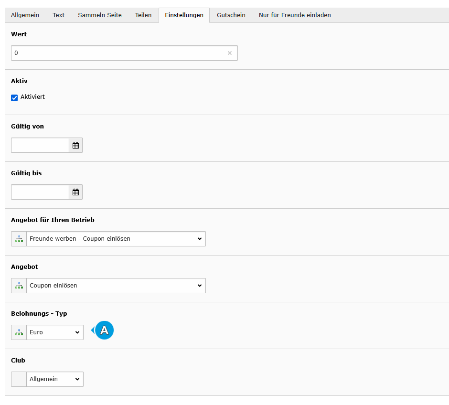Open the Gültig von calendar picker

(x=75, y=145)
